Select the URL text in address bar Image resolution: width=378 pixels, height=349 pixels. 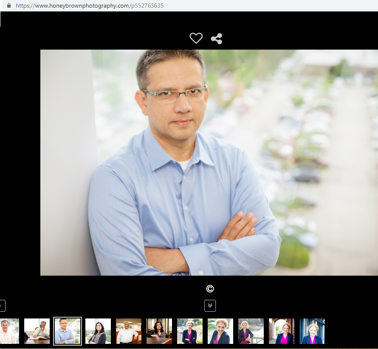click(x=90, y=6)
